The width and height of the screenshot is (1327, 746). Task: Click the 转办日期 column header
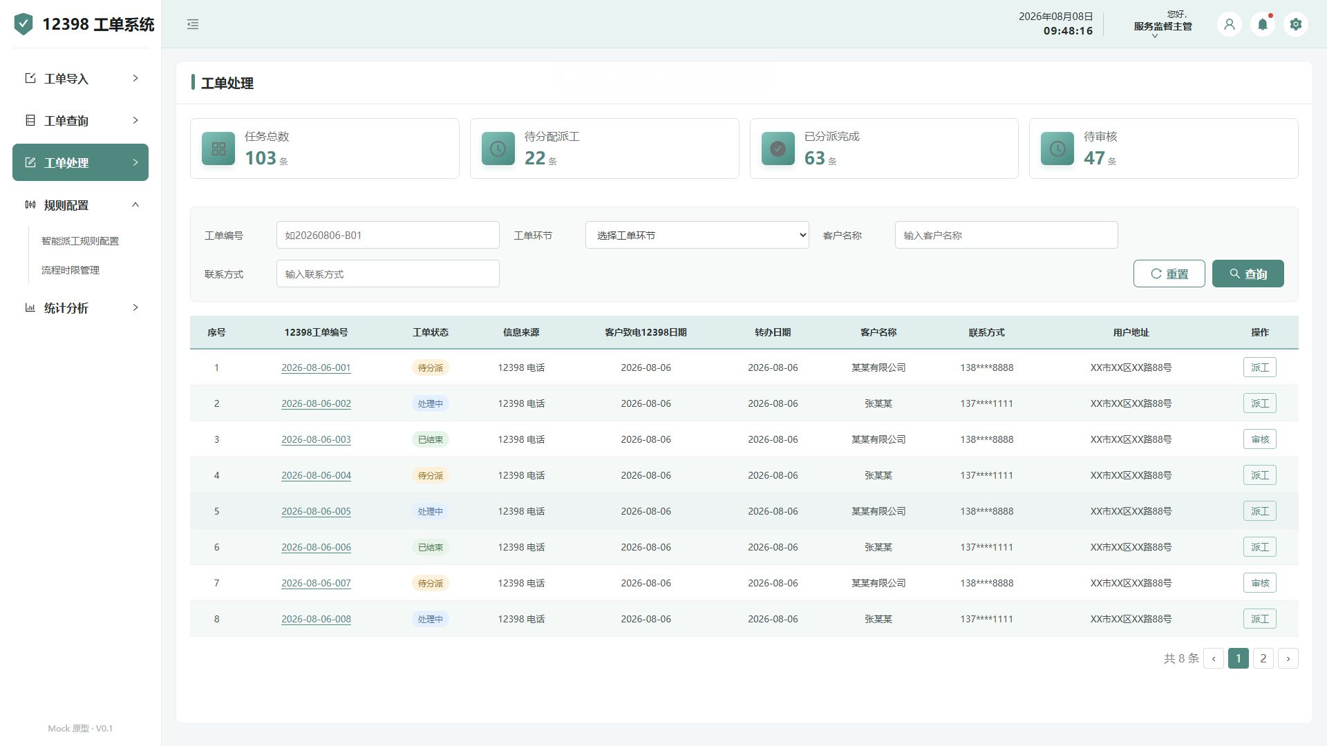pyautogui.click(x=773, y=332)
